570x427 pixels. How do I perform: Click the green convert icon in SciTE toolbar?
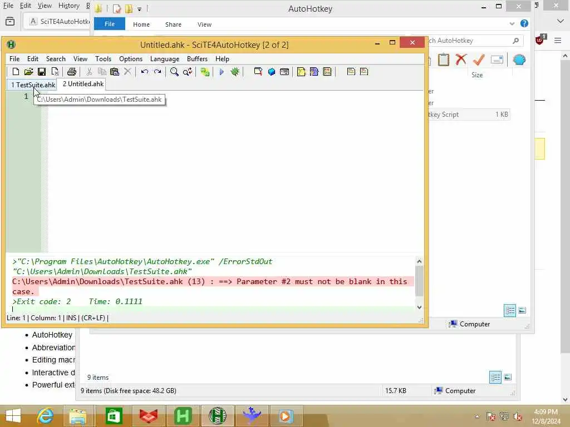(x=205, y=72)
